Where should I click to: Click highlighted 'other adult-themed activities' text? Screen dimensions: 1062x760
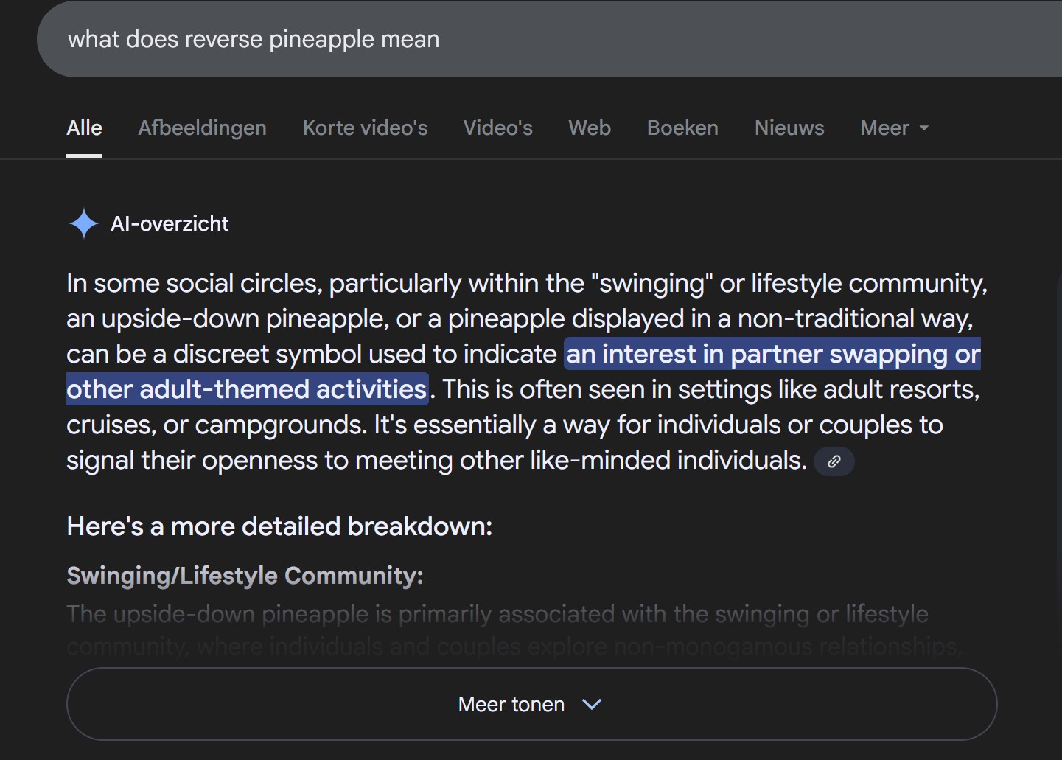247,389
